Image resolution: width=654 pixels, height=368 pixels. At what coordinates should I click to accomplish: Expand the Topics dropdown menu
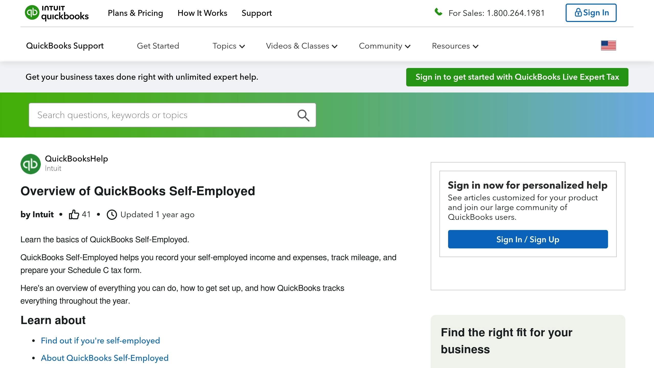click(229, 46)
